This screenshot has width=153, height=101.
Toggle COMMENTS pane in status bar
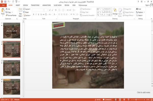[107, 100]
